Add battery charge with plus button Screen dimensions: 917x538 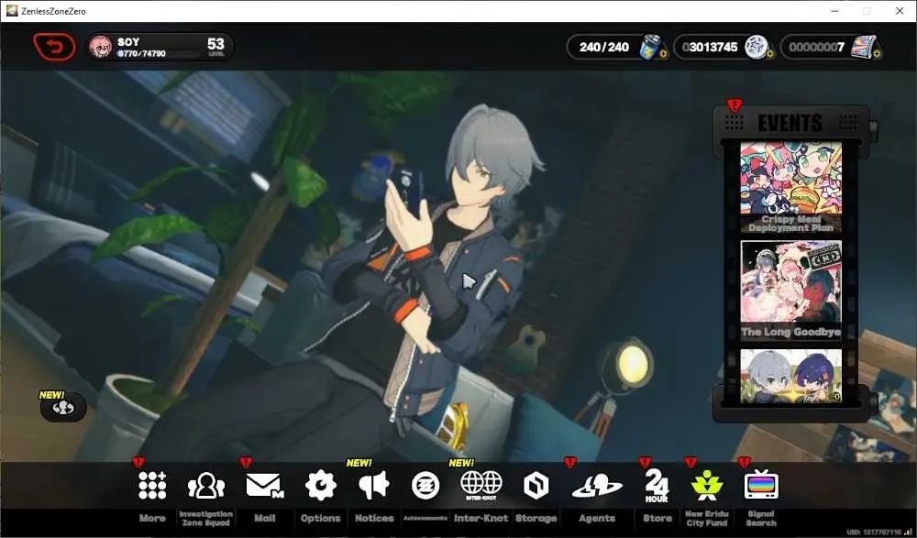point(663,54)
